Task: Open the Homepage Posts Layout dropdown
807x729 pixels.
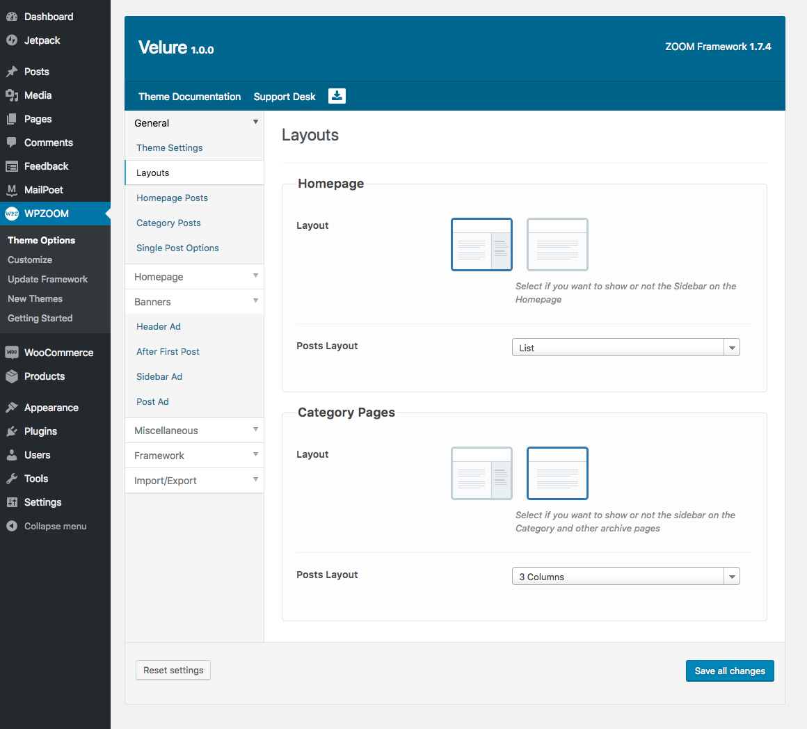Action: 625,348
